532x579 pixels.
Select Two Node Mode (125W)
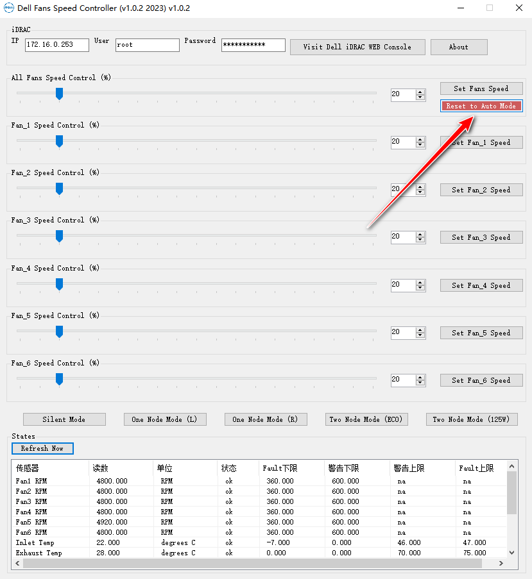[x=472, y=419]
